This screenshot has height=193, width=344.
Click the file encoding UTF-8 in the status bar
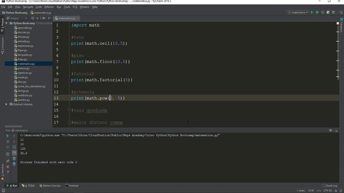(327, 191)
